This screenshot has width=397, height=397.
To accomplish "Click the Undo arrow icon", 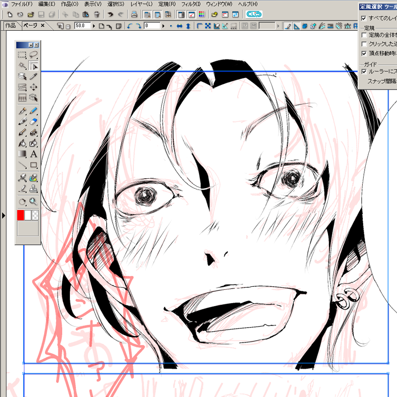I will click(110, 14).
